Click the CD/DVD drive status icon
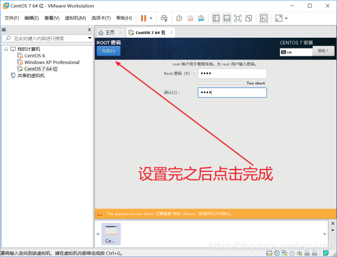Viewport: 337px width, 257px height. pyautogui.click(x=277, y=253)
